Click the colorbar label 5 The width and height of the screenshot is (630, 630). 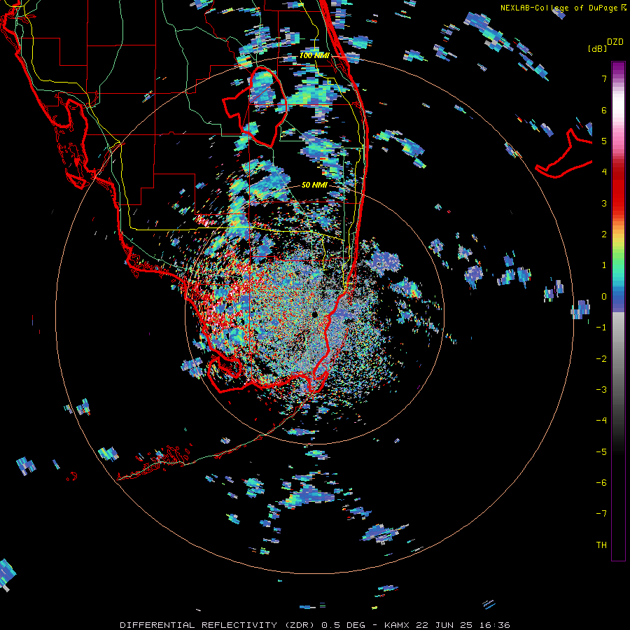pos(604,141)
